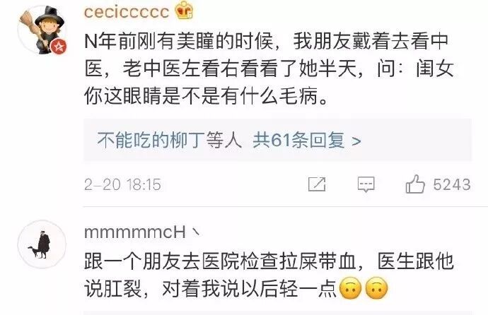Tap the first upside-down smiley emoji
Screen dimensions: 488x315
click(x=351, y=288)
